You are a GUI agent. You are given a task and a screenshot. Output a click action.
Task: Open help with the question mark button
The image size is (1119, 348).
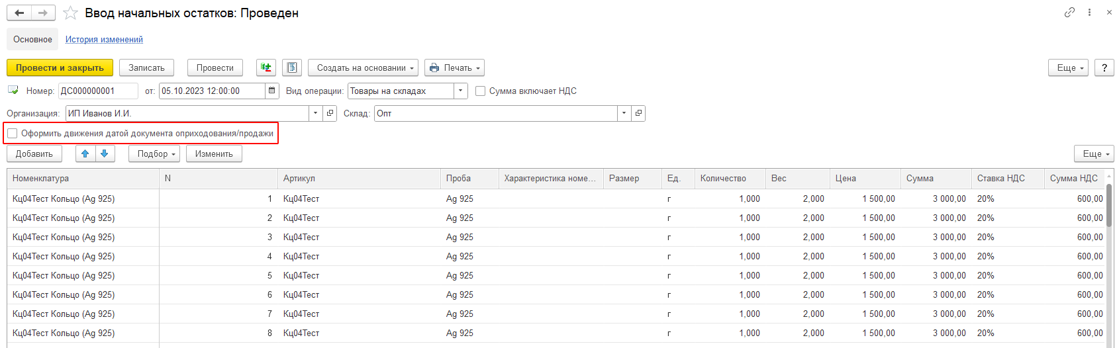point(1104,67)
